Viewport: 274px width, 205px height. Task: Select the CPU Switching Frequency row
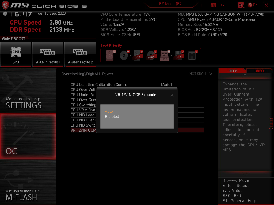[83, 105]
